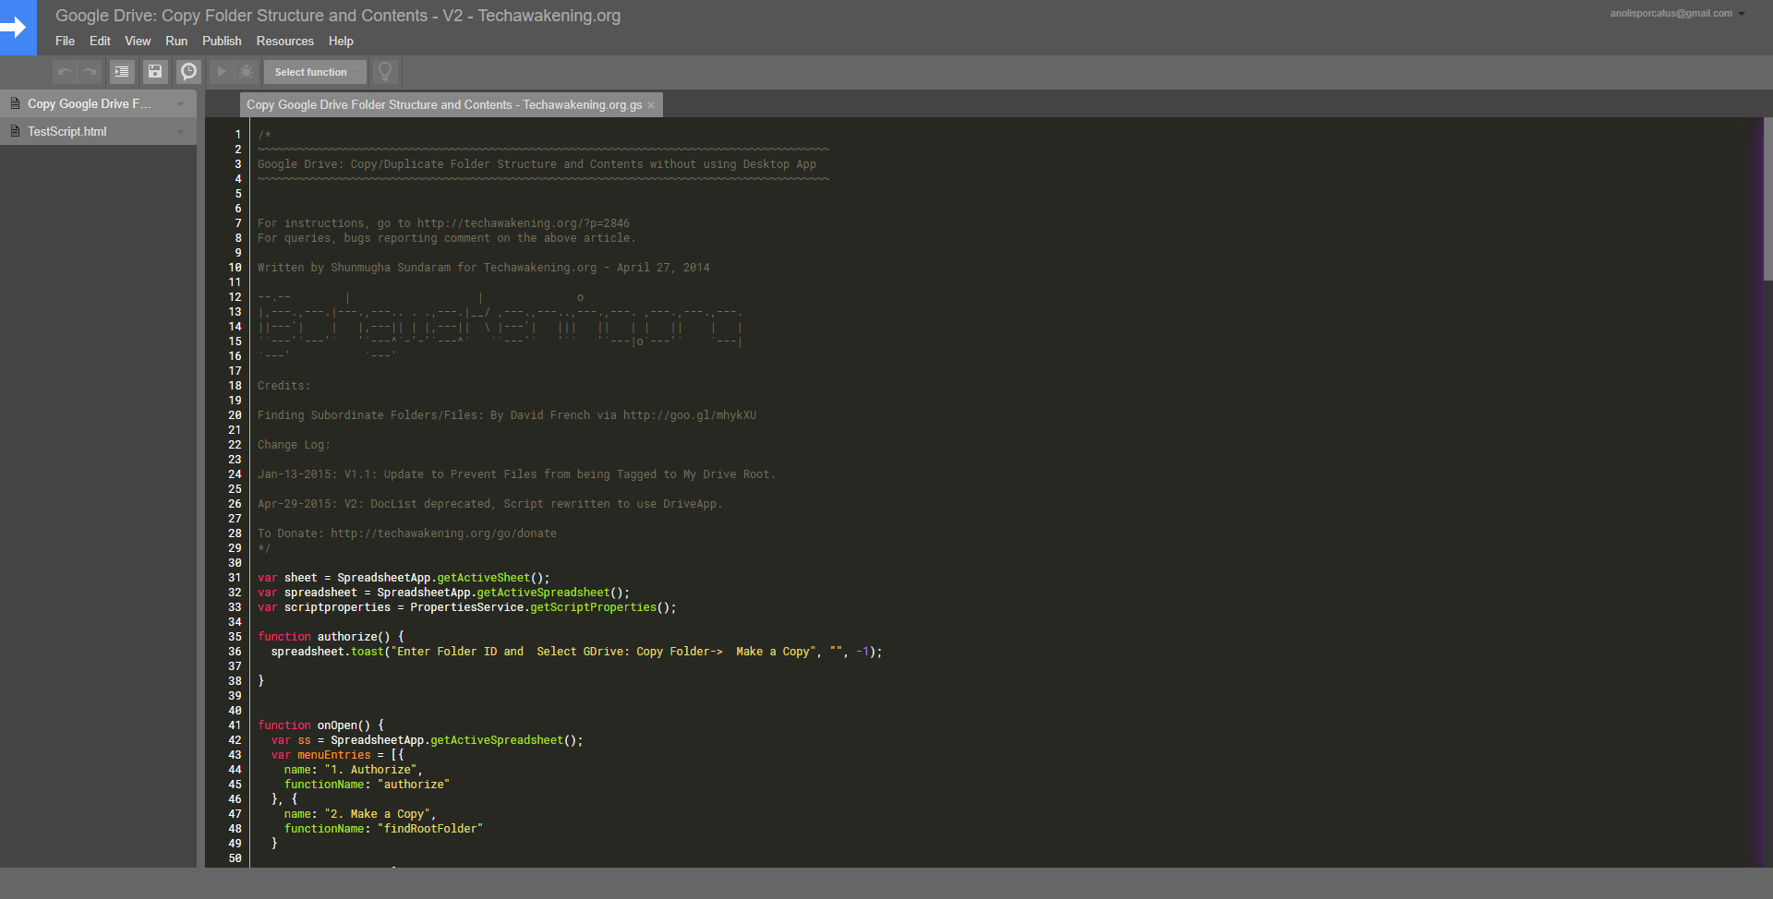Click the indentation/format code icon

coord(122,71)
